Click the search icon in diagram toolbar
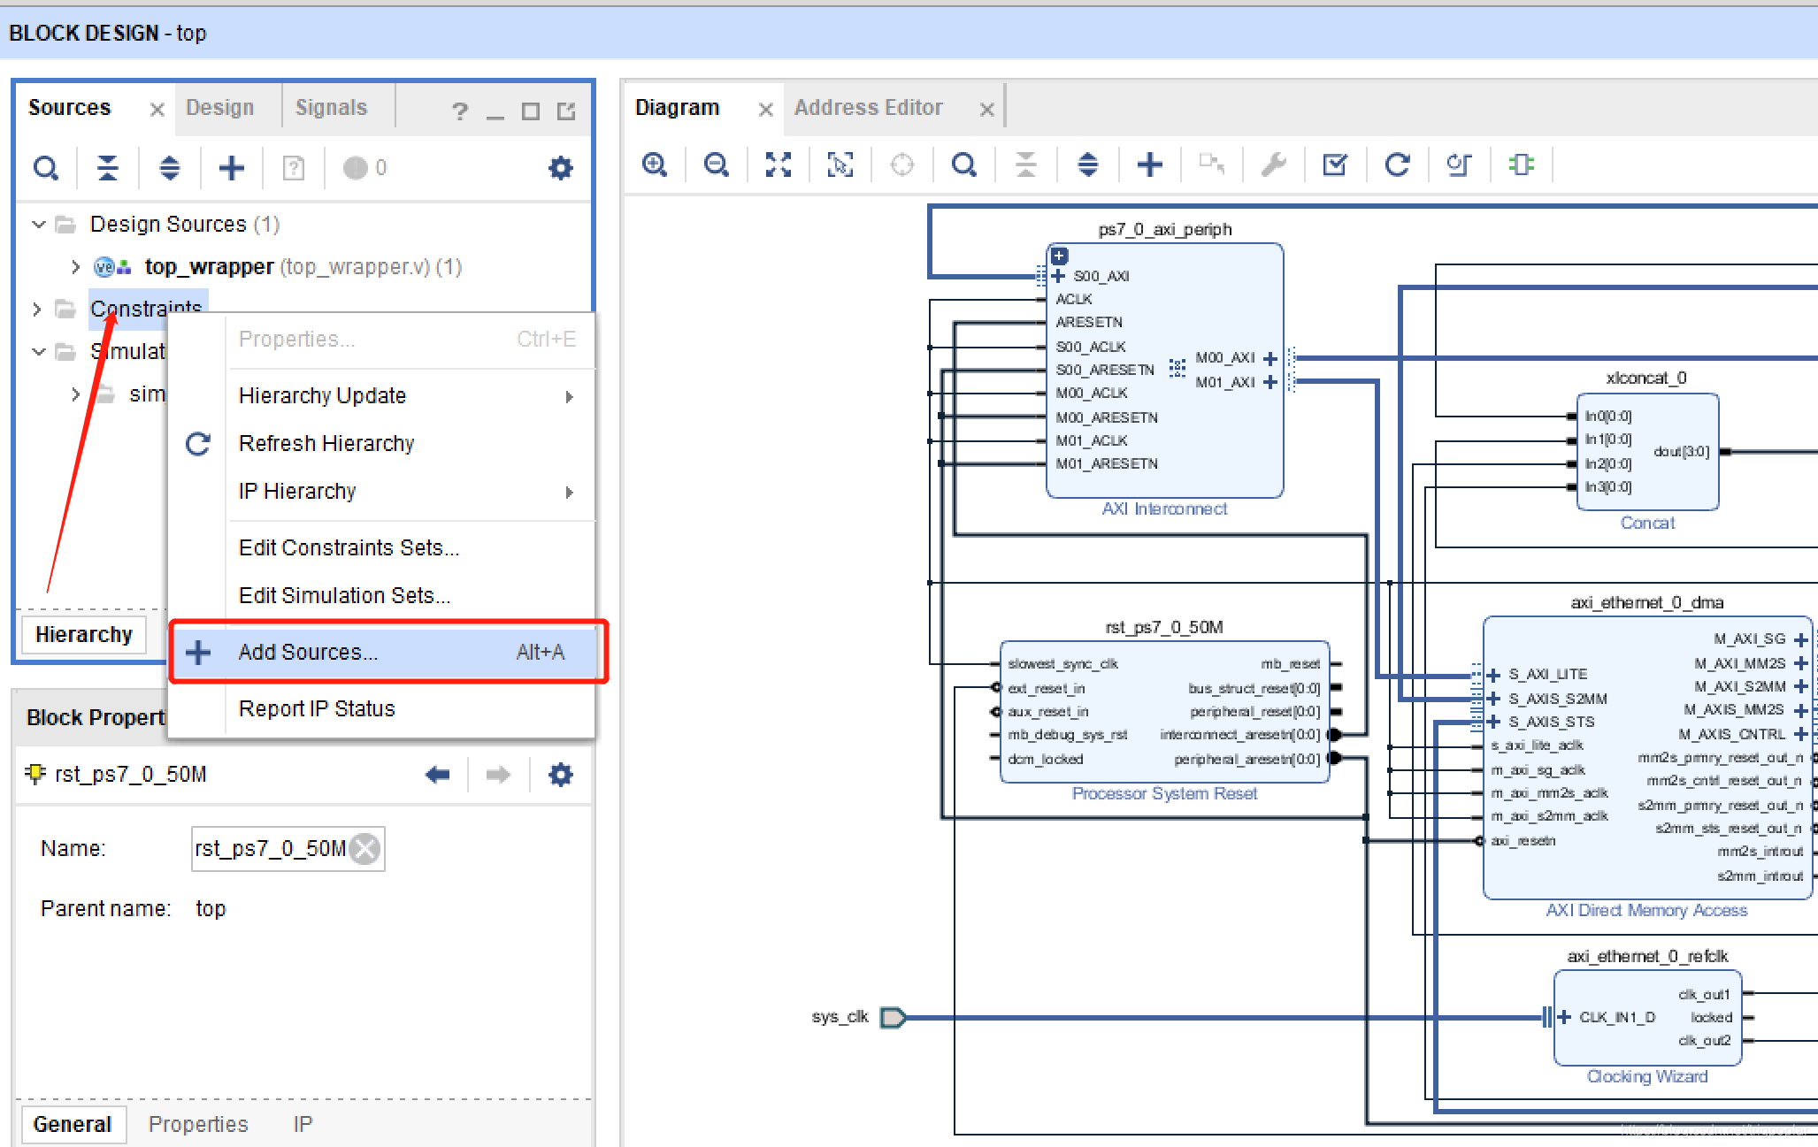Image resolution: width=1818 pixels, height=1147 pixels. pyautogui.click(x=961, y=164)
